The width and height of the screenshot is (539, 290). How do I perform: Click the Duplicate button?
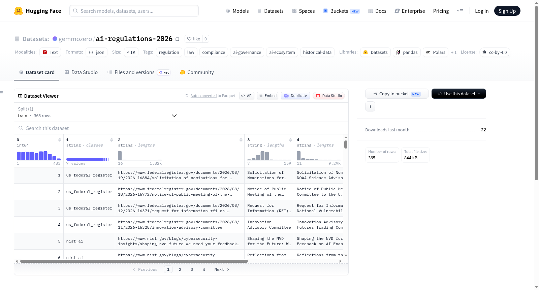pyautogui.click(x=295, y=96)
